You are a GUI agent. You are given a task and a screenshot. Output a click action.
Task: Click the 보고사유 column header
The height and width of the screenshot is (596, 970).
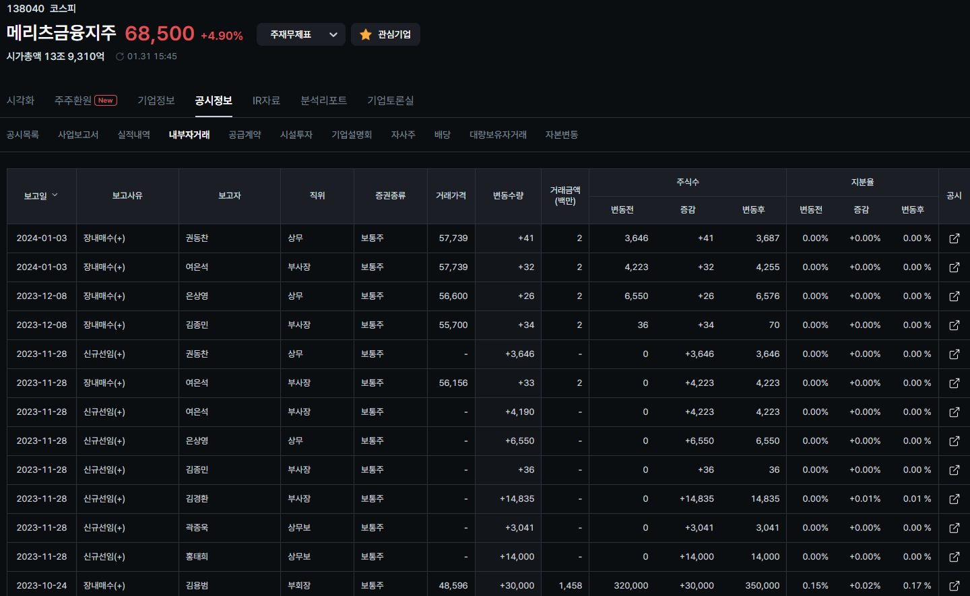coord(127,196)
